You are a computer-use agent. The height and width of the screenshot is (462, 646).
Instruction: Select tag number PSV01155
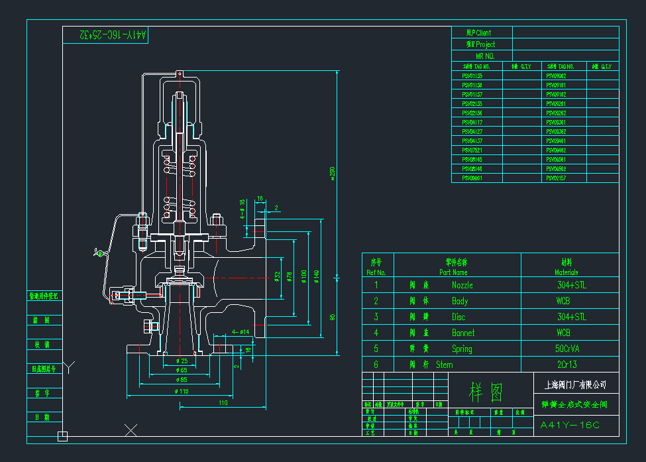pos(472,76)
